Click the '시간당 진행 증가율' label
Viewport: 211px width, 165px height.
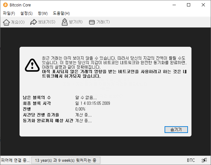[x=41, y=115]
